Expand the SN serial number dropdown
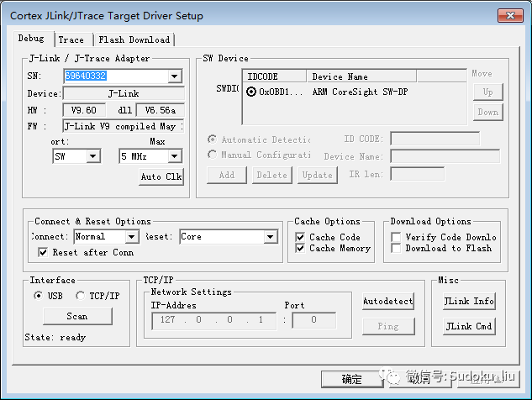The height and width of the screenshot is (400, 532). click(x=175, y=76)
